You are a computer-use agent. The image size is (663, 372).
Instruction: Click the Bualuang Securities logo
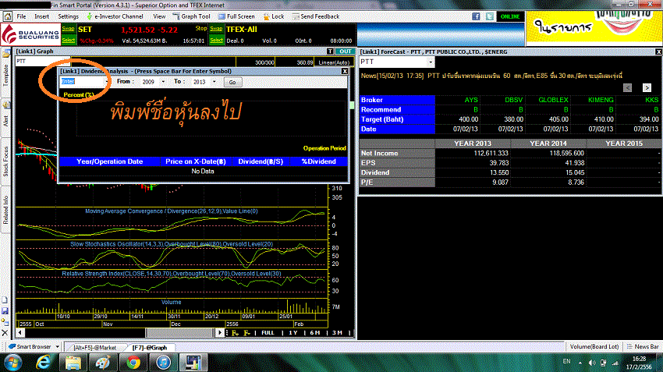30,34
